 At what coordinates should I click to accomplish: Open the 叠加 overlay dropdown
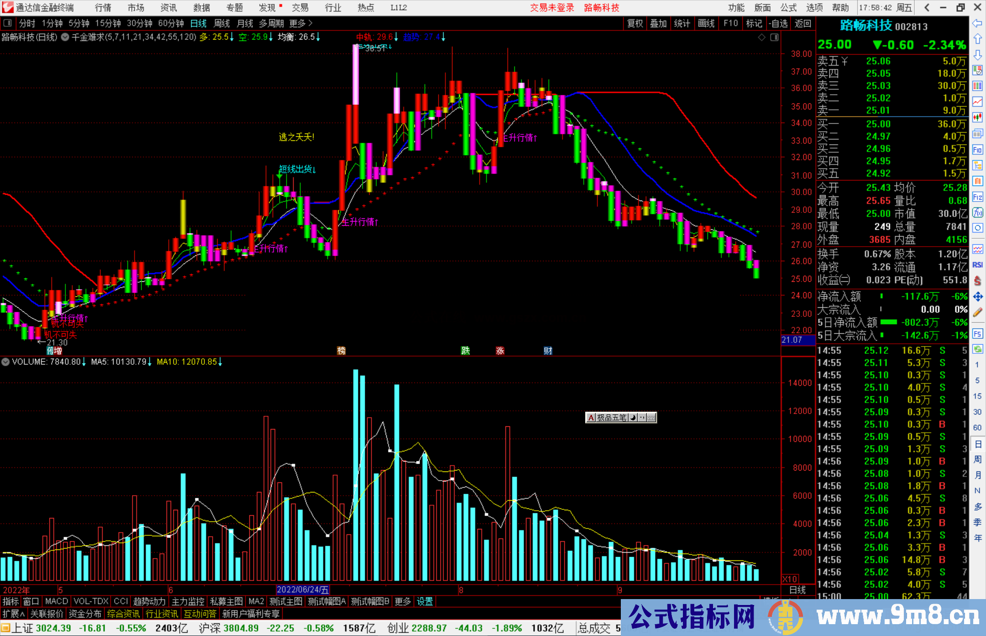(658, 23)
